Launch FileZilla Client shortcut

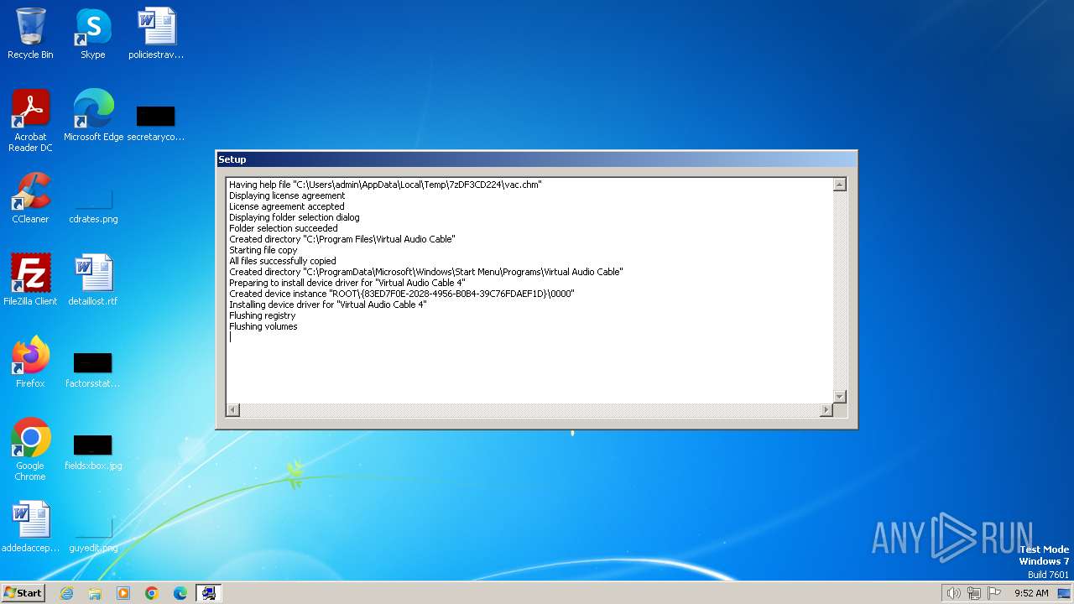click(30, 280)
